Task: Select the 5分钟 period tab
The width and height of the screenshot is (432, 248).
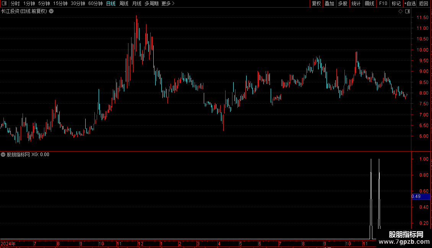Action: [x=44, y=3]
